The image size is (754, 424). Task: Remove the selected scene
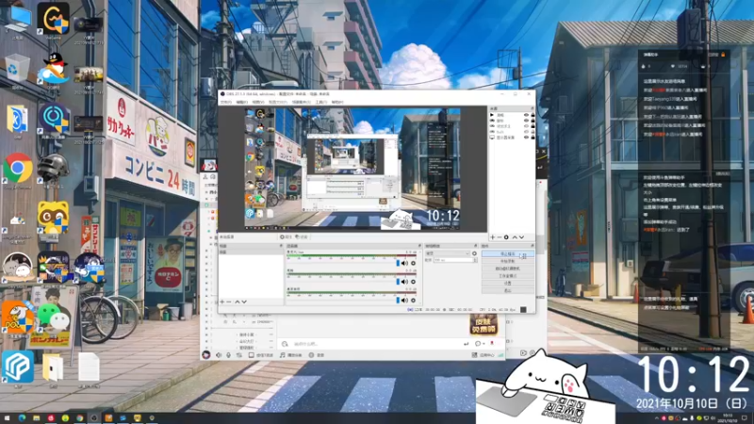click(x=229, y=302)
